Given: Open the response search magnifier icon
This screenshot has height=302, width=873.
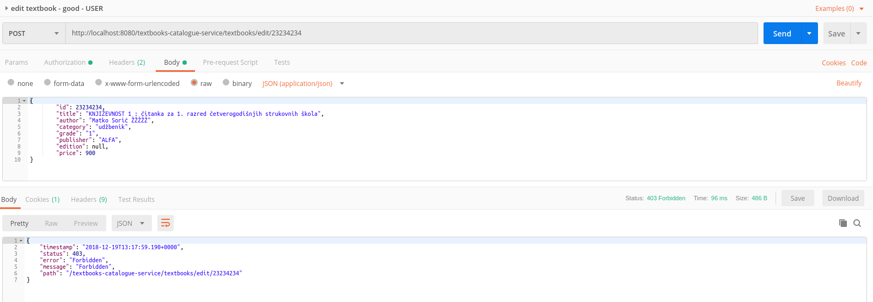Looking at the screenshot, I should (857, 223).
